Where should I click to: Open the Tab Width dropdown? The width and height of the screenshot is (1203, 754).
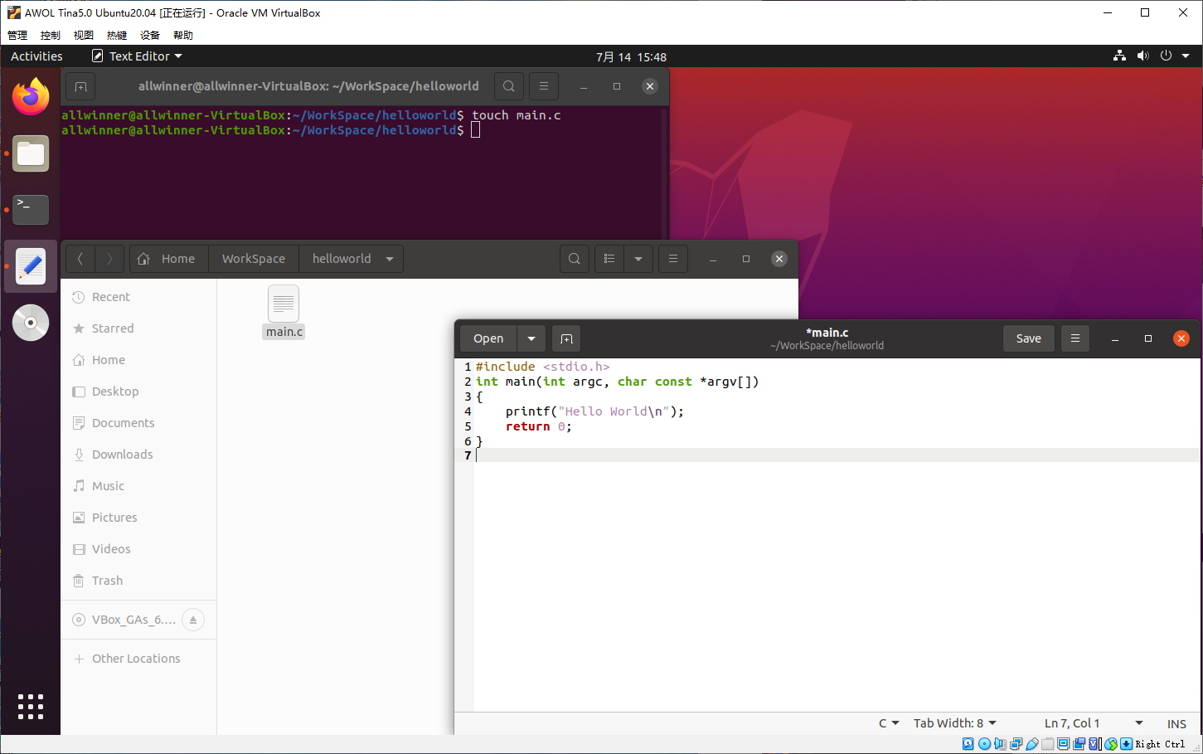[x=954, y=722]
